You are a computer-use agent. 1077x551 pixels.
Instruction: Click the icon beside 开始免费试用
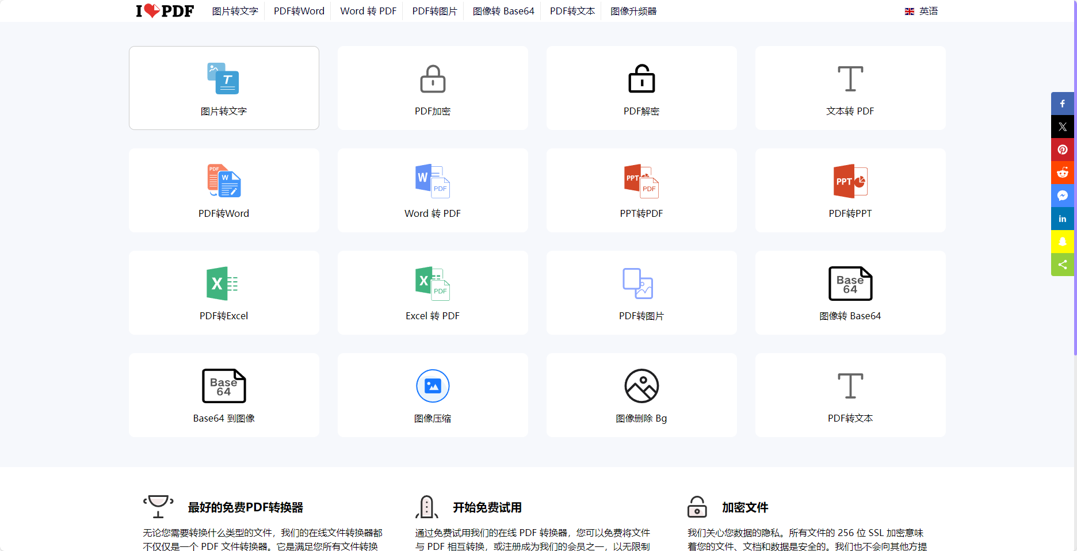[427, 507]
